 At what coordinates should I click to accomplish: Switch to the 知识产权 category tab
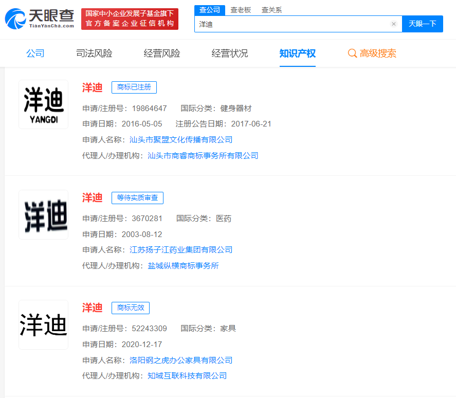click(x=298, y=53)
